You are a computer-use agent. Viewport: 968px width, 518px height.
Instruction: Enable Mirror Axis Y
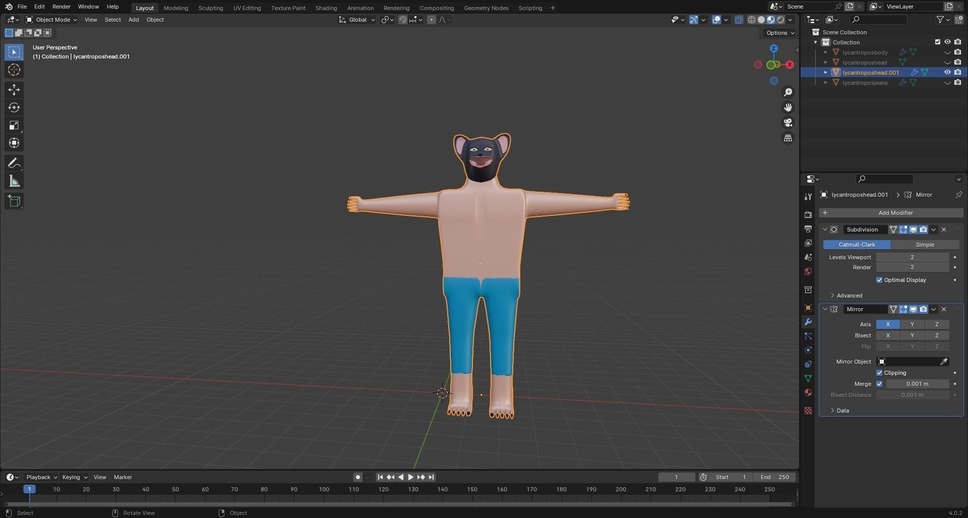click(x=912, y=324)
